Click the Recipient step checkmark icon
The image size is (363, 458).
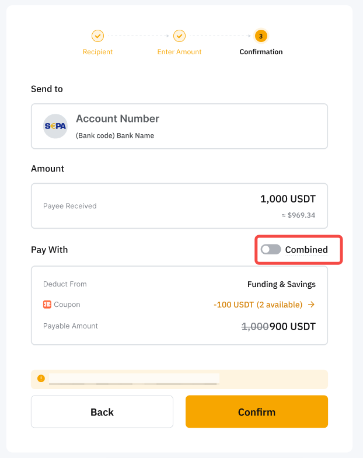97,36
